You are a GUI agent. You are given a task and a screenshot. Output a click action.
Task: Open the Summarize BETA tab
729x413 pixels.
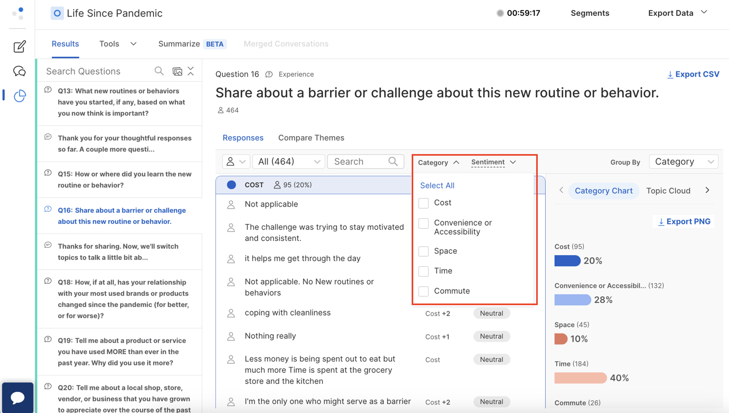(x=192, y=44)
